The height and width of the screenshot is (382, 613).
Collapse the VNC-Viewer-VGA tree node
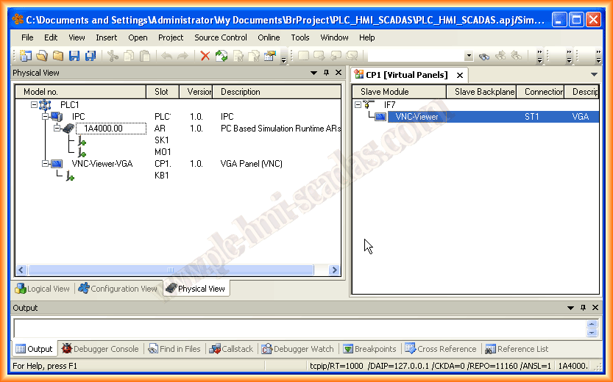point(46,164)
